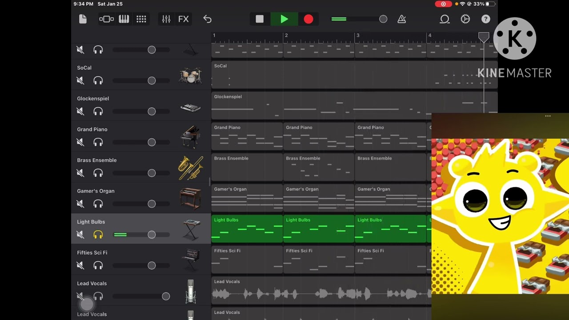The height and width of the screenshot is (320, 569).
Task: Open the keyboard instrument view
Action: click(x=124, y=19)
